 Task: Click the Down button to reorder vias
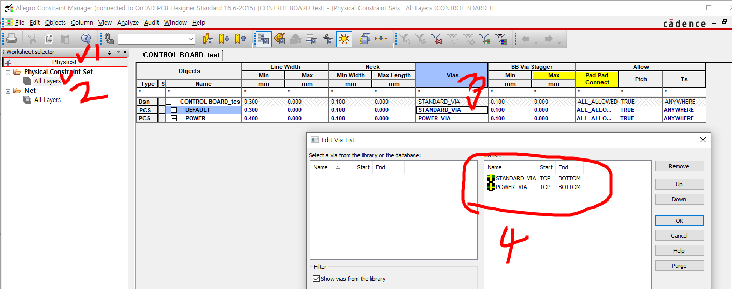679,199
